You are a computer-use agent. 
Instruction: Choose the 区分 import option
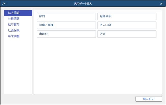(127, 34)
